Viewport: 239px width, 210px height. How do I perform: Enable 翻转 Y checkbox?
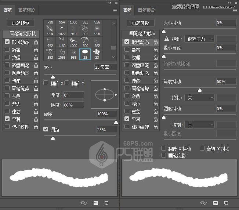pyautogui.click(x=66, y=83)
